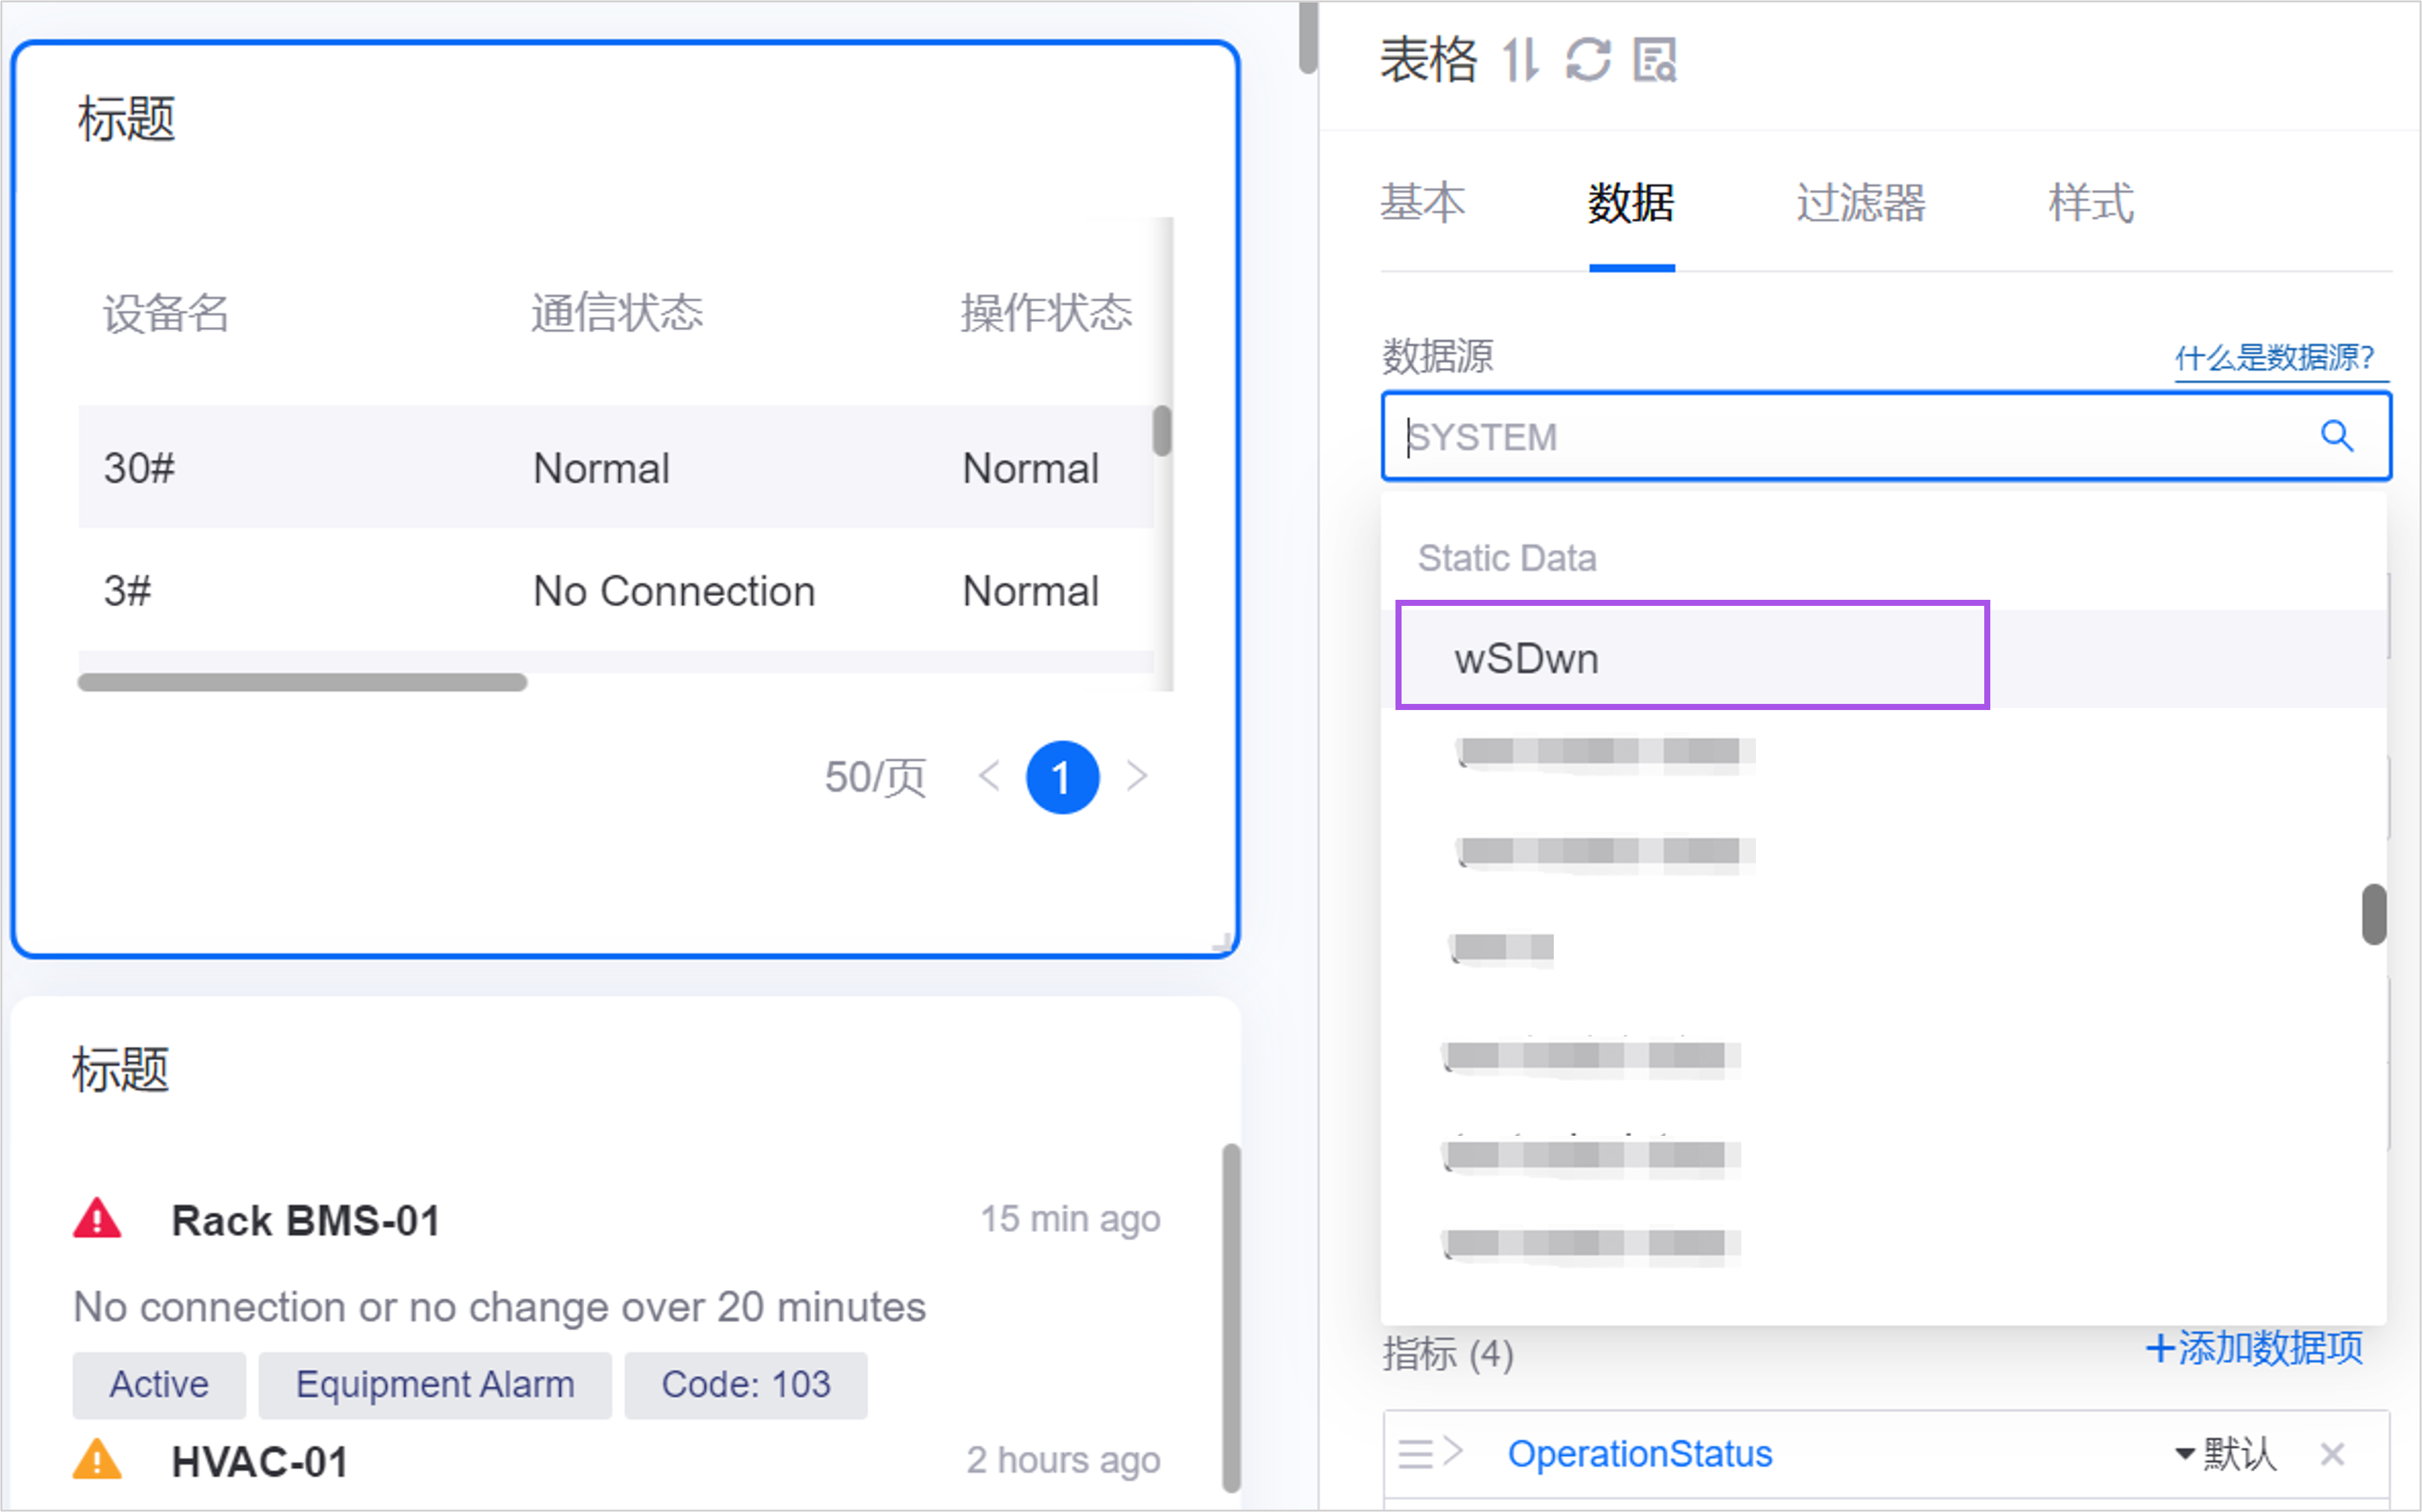
Task: Go to the next table page arrow
Action: click(x=1137, y=776)
